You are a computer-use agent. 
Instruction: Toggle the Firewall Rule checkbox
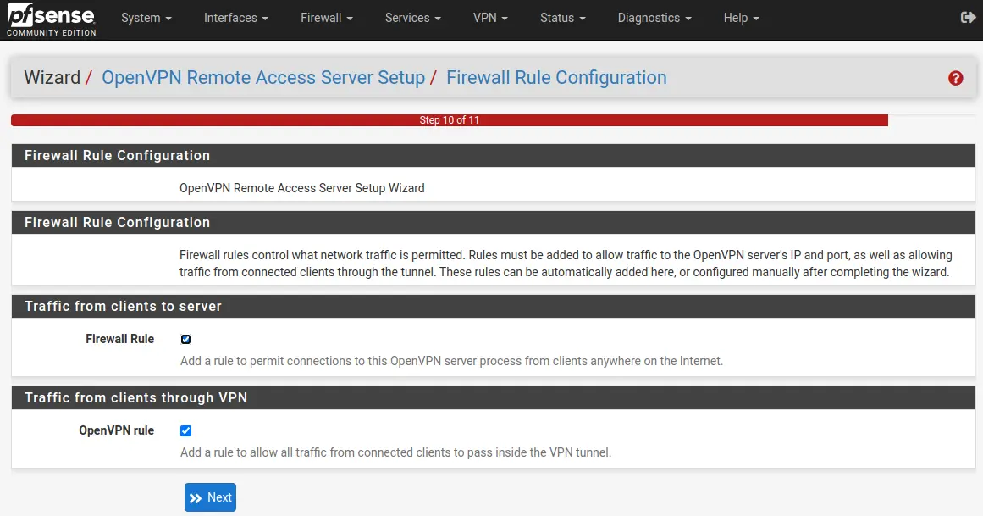185,339
